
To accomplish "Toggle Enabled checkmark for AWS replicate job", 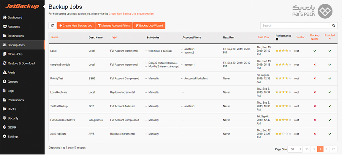I will pos(330,134).
